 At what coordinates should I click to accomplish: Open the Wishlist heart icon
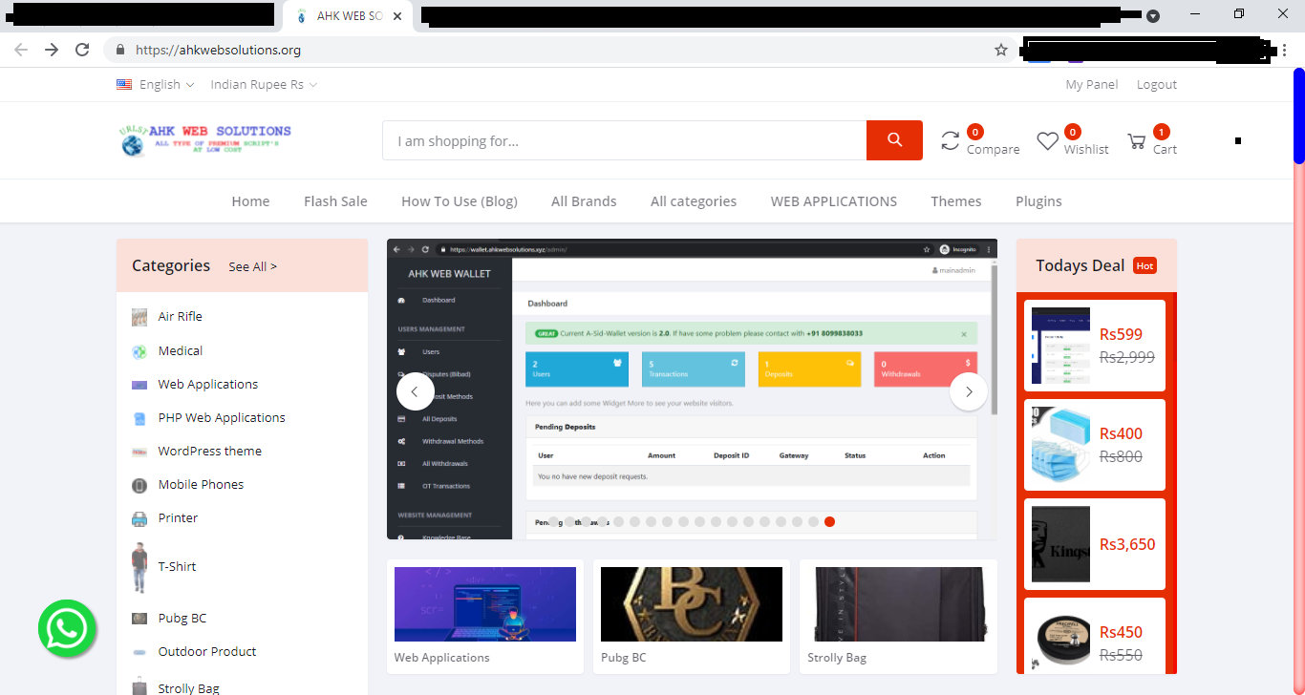point(1045,139)
